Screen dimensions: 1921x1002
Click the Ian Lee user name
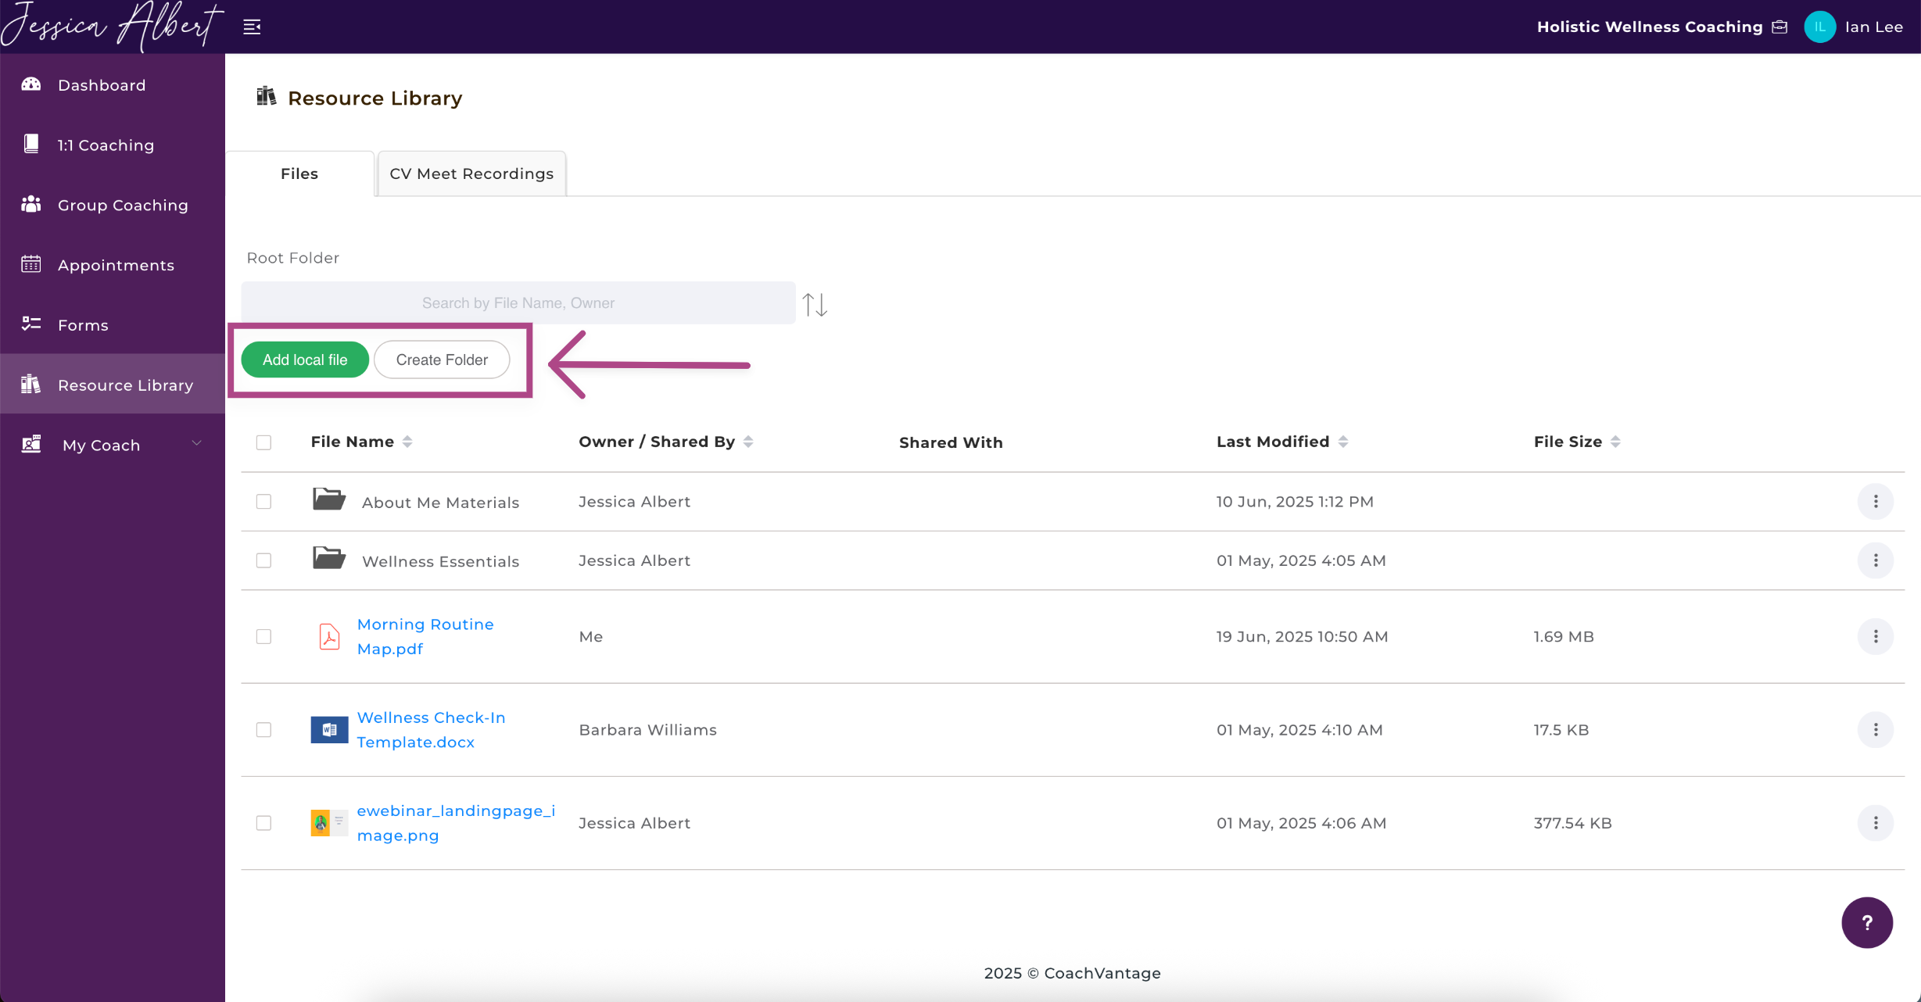coord(1873,27)
